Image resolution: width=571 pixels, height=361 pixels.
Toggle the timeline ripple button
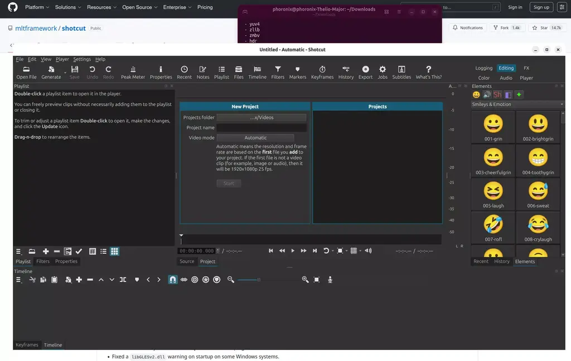pos(195,280)
